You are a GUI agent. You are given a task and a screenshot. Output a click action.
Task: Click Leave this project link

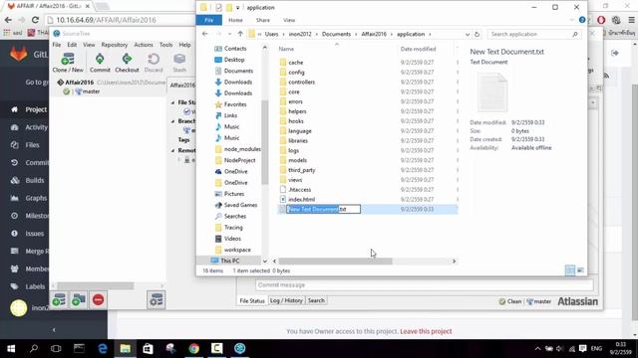click(426, 331)
